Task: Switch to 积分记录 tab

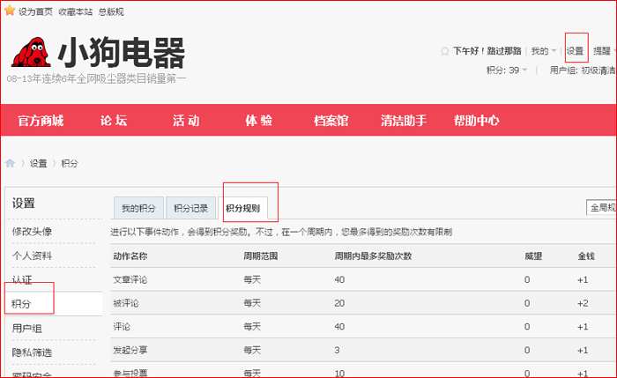Action: click(190, 209)
